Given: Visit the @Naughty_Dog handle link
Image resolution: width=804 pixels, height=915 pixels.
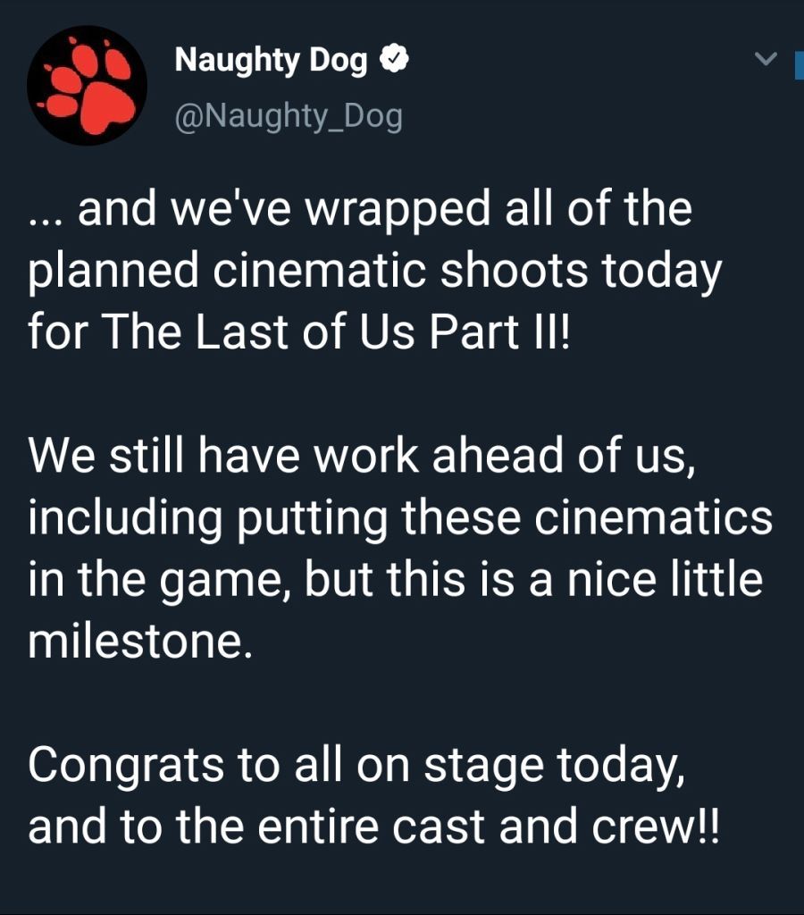Looking at the screenshot, I should point(289,116).
